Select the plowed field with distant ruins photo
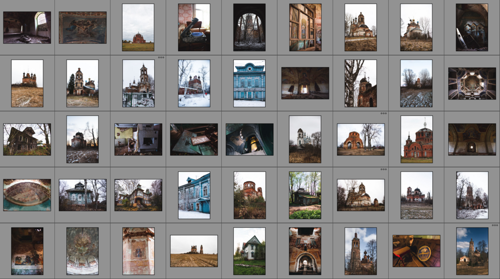 pyautogui.click(x=194, y=251)
